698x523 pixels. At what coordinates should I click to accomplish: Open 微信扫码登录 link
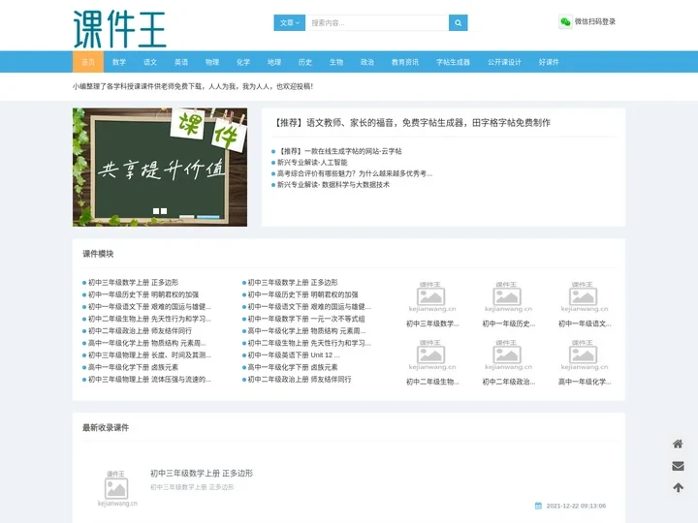click(594, 21)
